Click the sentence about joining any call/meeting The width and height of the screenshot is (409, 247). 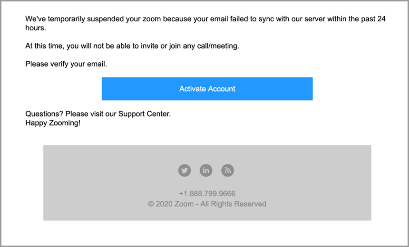(x=132, y=46)
